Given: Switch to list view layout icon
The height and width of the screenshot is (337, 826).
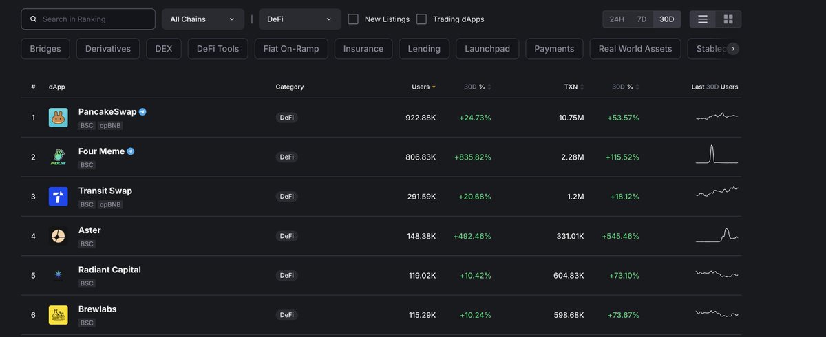Looking at the screenshot, I should point(703,19).
